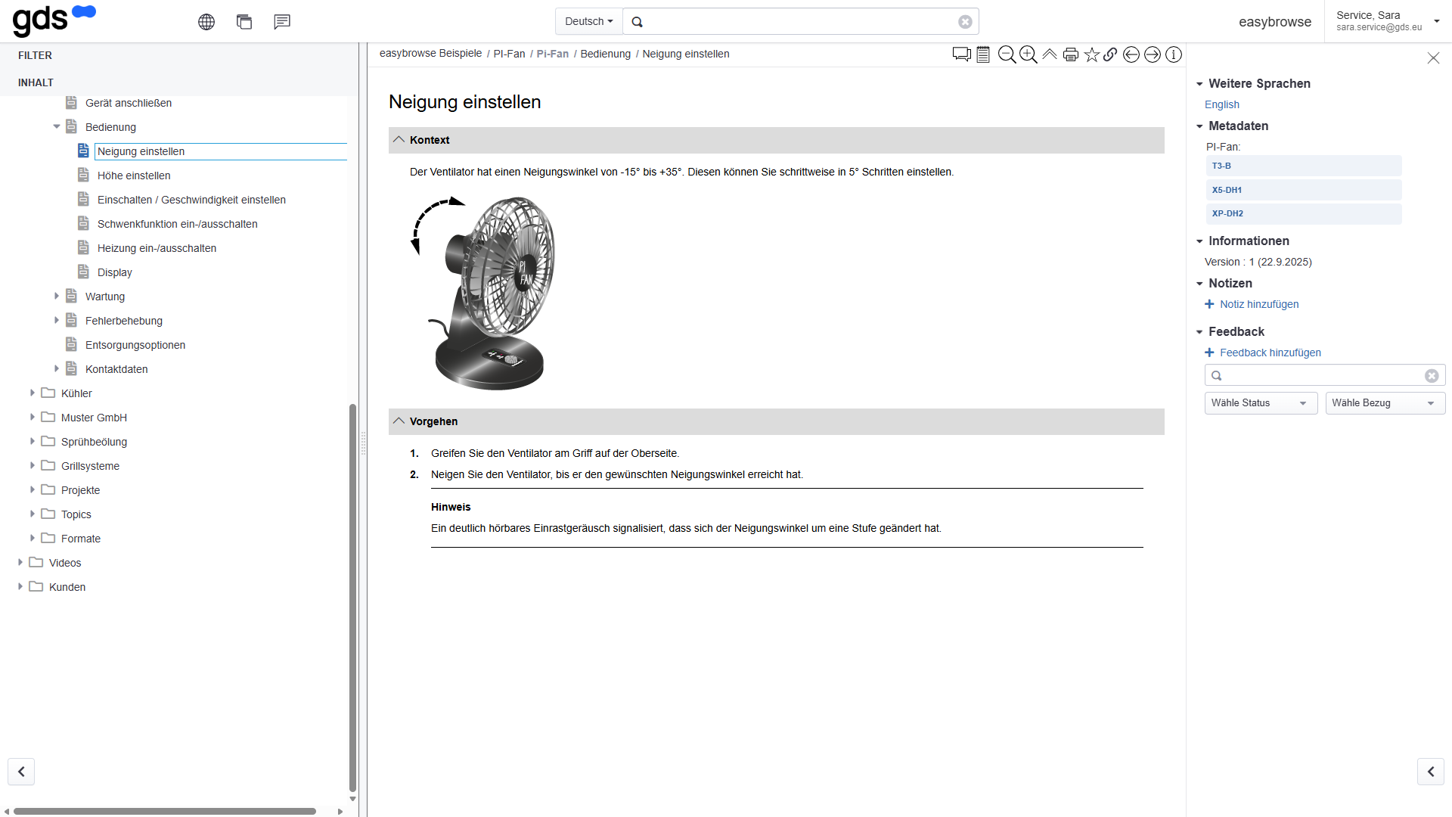Image resolution: width=1452 pixels, height=817 pixels.
Task: Collapse the Kontext section
Action: click(x=399, y=140)
